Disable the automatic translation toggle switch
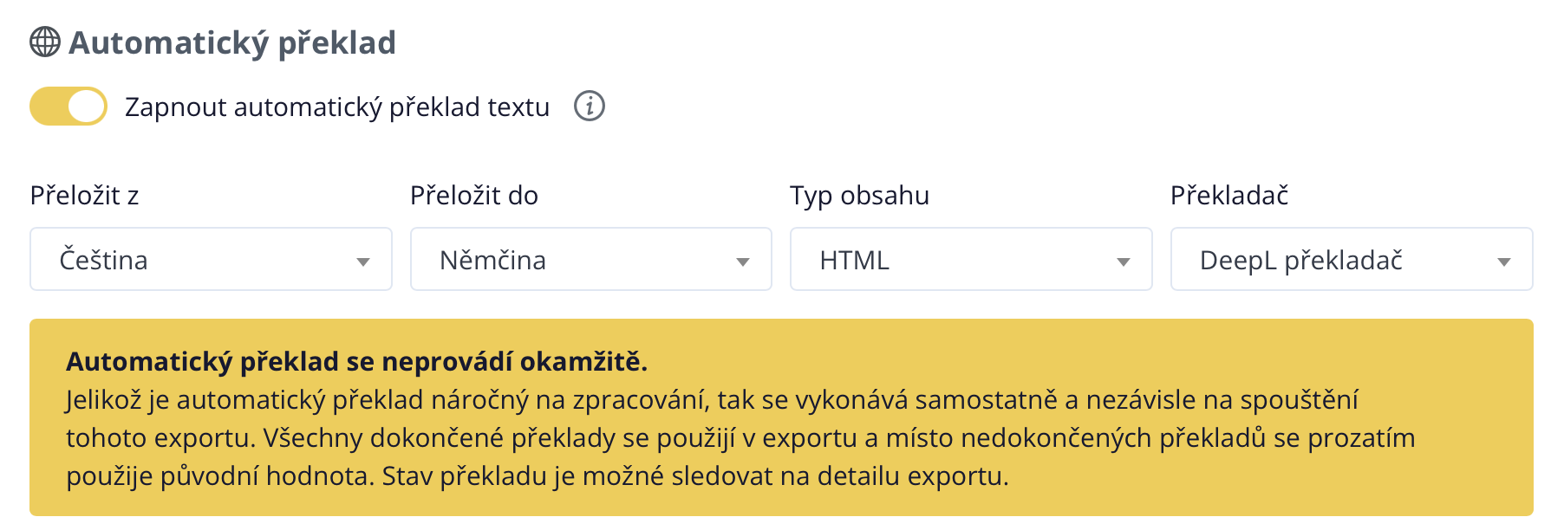 tap(68, 107)
